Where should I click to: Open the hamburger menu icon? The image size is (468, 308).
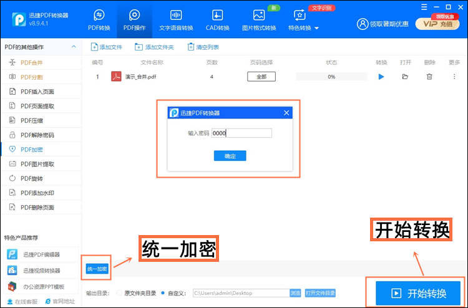[x=424, y=7]
